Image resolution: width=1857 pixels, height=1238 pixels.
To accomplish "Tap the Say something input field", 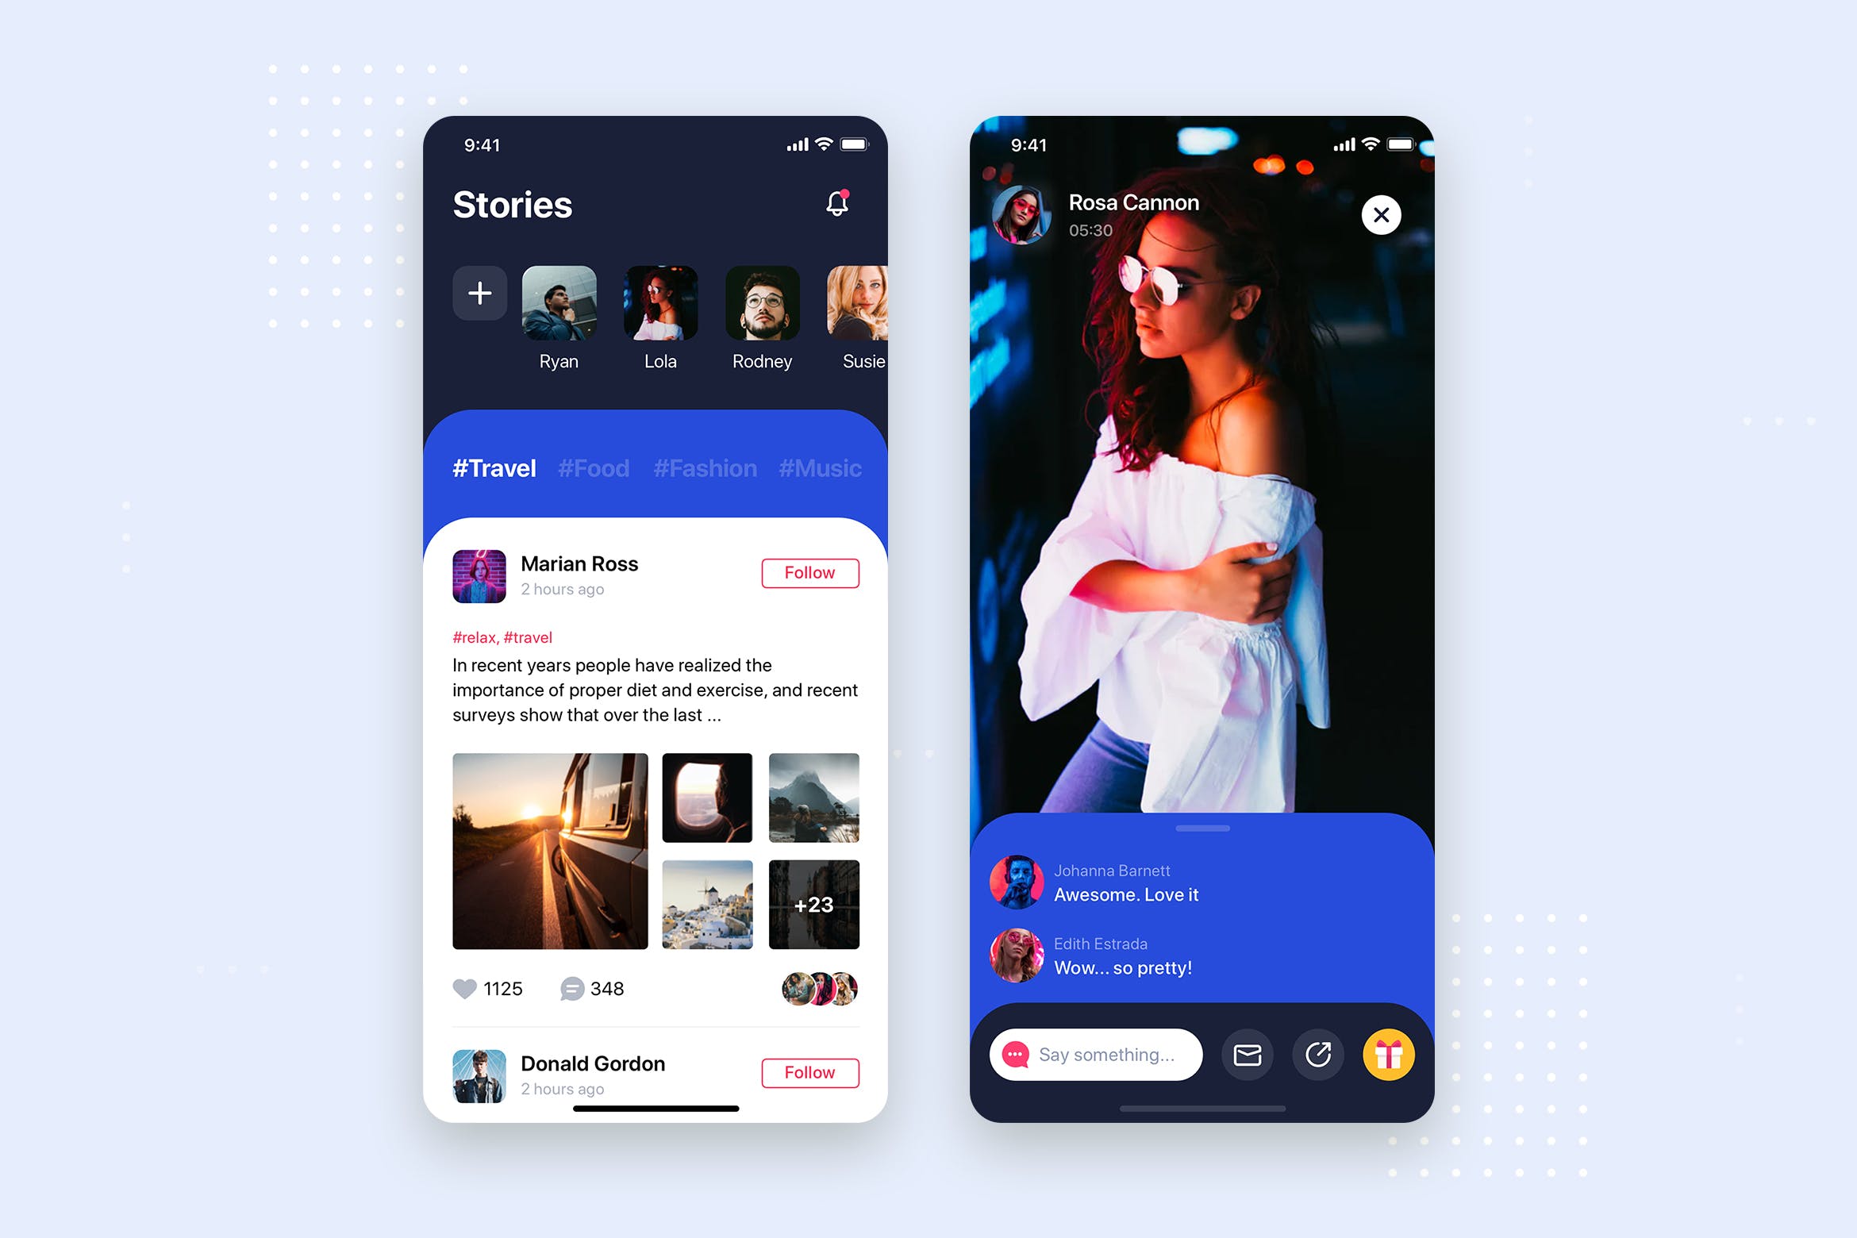I will tap(1105, 1053).
